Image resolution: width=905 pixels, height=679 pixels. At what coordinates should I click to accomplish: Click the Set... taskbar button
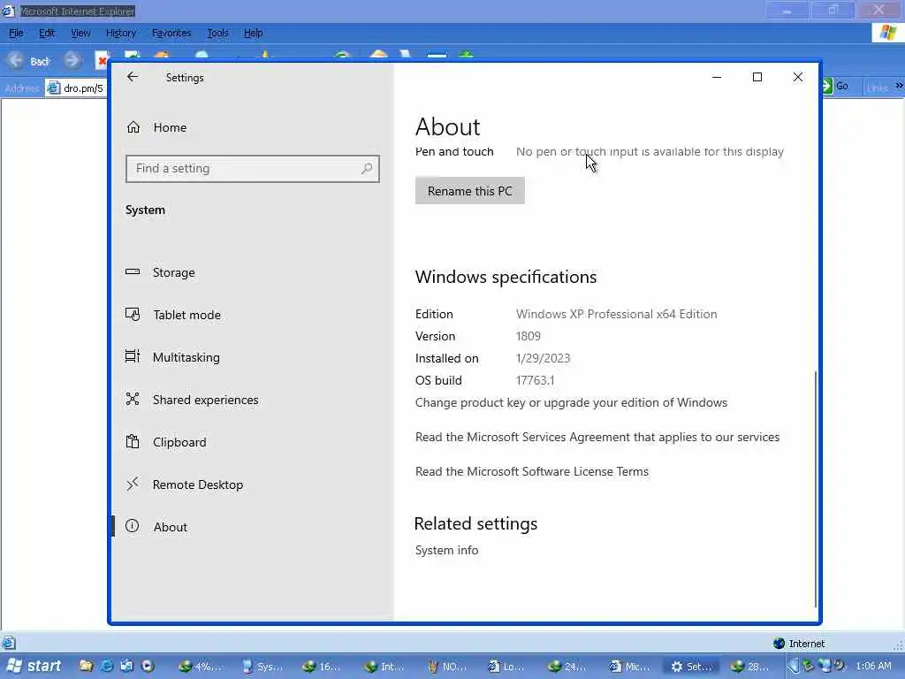point(692,667)
